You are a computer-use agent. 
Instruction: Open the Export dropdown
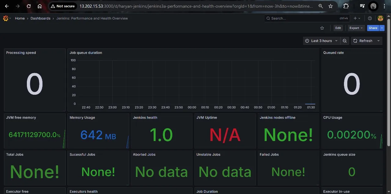pos(356,28)
